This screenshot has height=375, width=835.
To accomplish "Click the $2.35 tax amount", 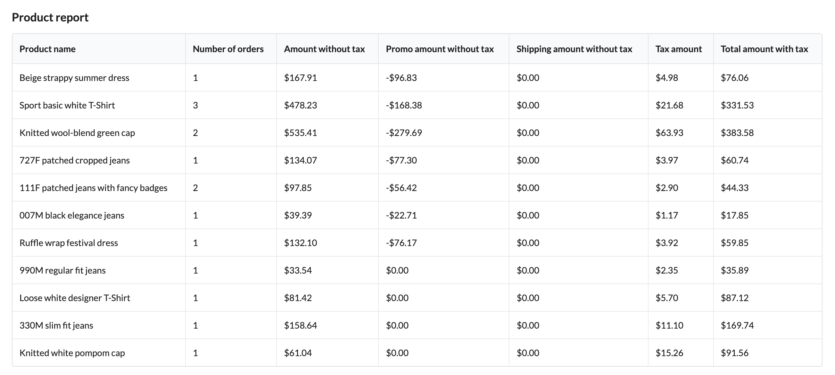I will pyautogui.click(x=667, y=270).
